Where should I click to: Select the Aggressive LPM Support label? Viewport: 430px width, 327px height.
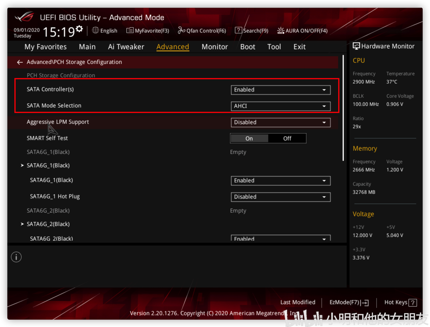click(58, 122)
